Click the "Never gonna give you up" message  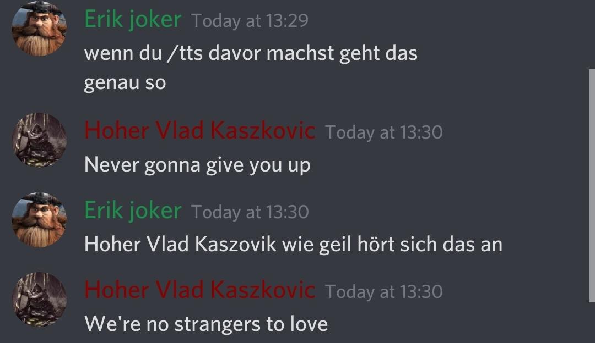click(x=197, y=165)
